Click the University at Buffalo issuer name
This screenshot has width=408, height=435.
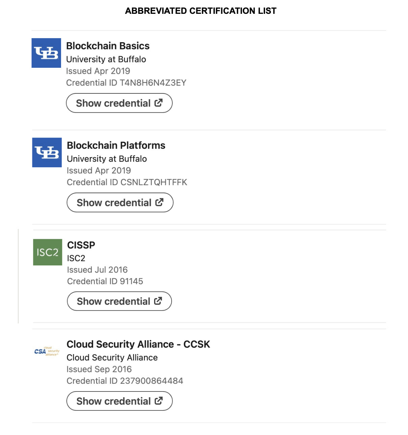pyautogui.click(x=106, y=59)
